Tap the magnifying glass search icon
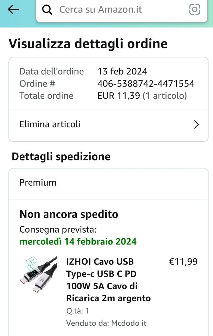 coord(47,10)
